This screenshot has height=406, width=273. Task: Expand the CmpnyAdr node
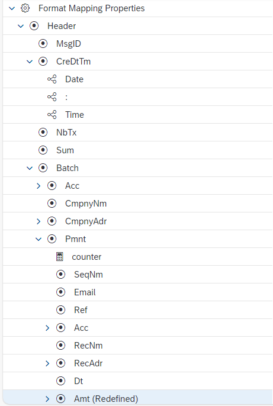point(38,221)
